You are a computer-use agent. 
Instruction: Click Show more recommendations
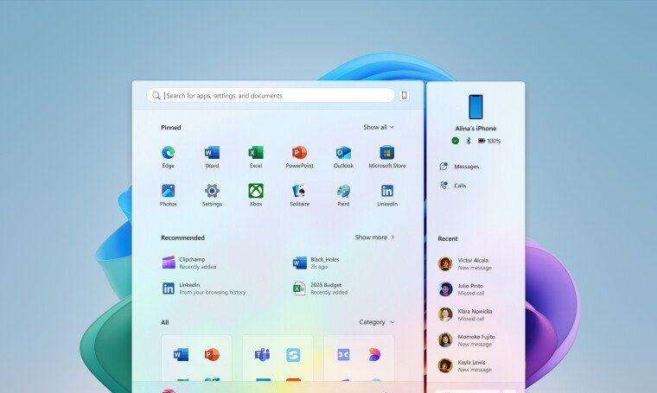coord(375,238)
